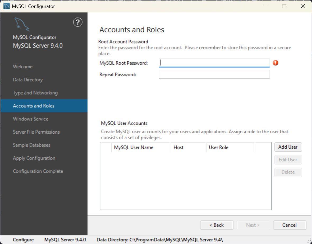Sort by the MySQL User Name column
The image size is (312, 244).
point(134,147)
